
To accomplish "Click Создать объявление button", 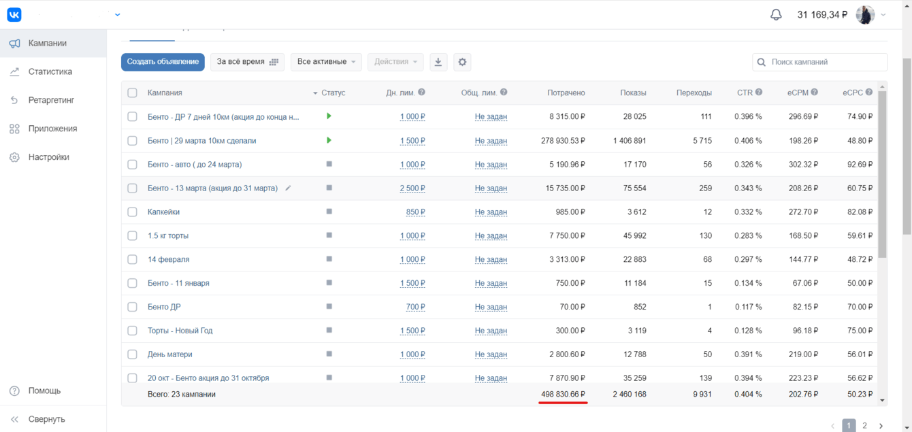I will click(x=163, y=62).
